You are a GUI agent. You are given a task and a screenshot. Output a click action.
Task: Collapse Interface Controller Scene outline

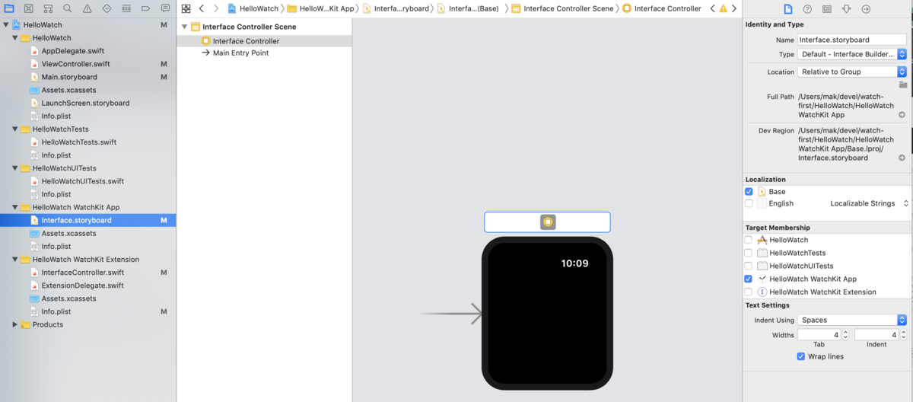point(184,27)
